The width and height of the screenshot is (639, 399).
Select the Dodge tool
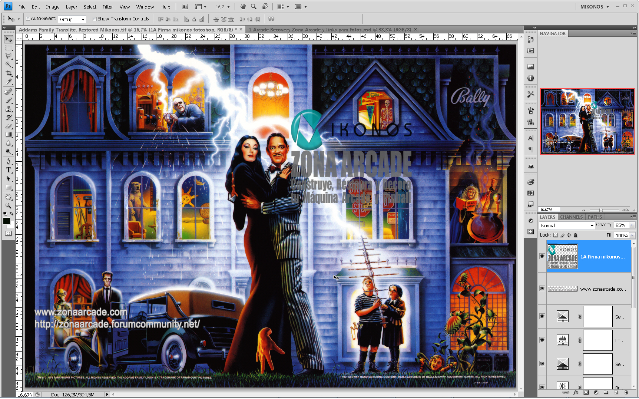[9, 151]
